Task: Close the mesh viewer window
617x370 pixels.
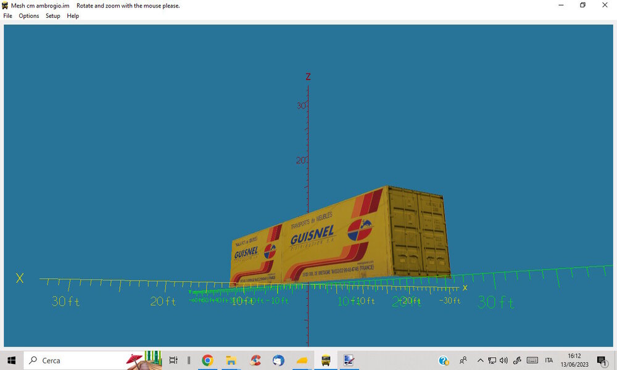Action: point(605,5)
